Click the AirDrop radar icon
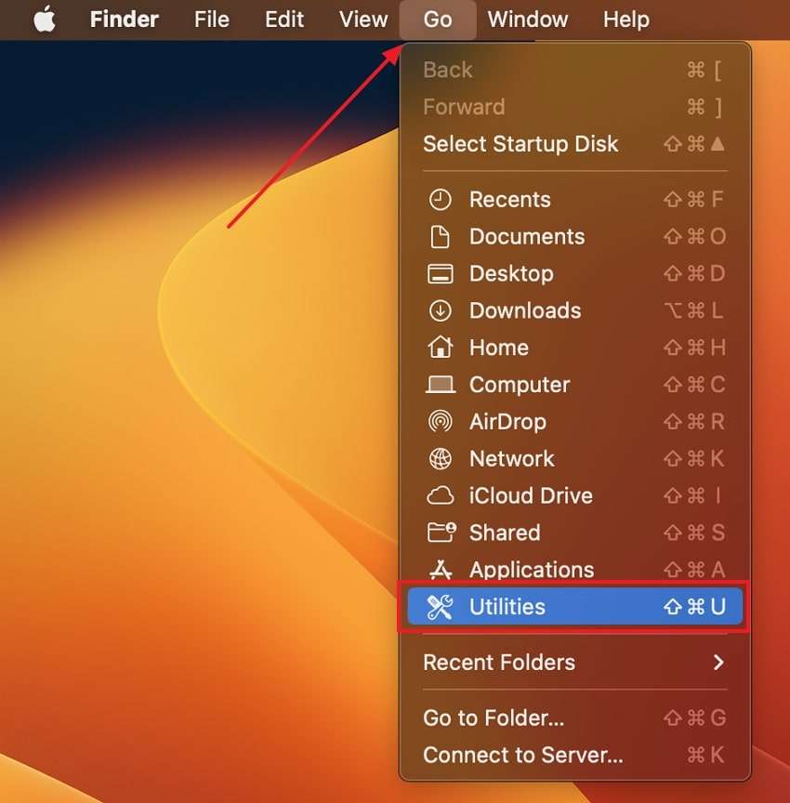790x803 pixels. pos(440,421)
